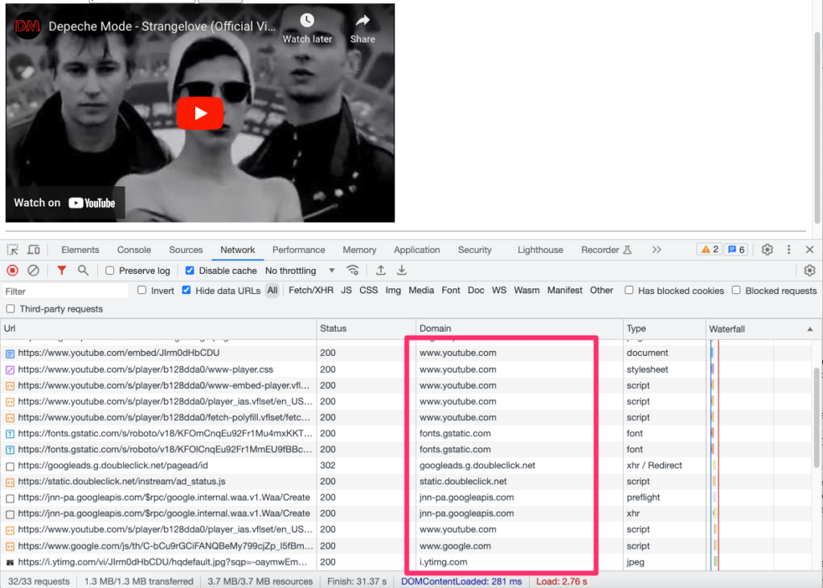Open the No throttling dropdown
823x588 pixels.
(300, 271)
